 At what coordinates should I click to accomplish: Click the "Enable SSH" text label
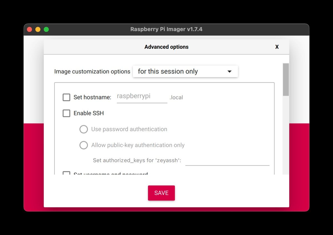[88, 113]
